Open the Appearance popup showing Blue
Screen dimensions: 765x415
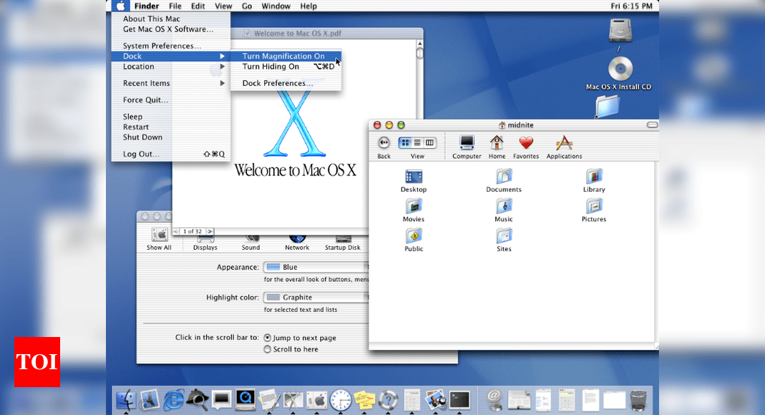pyautogui.click(x=316, y=267)
